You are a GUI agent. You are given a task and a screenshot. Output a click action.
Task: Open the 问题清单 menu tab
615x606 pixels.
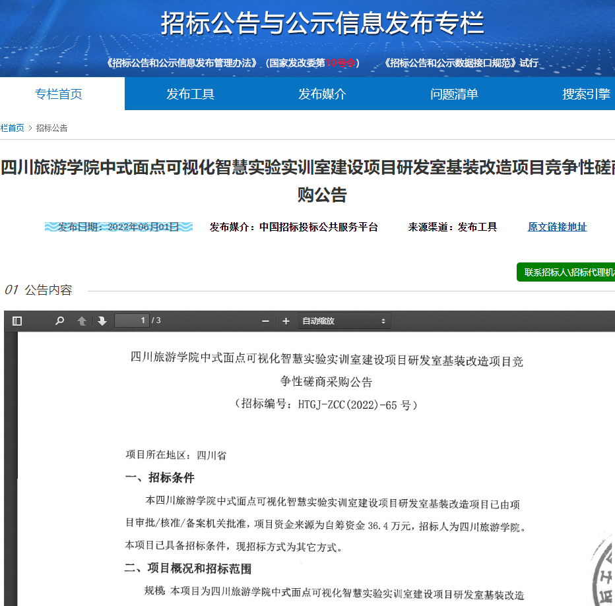[454, 94]
